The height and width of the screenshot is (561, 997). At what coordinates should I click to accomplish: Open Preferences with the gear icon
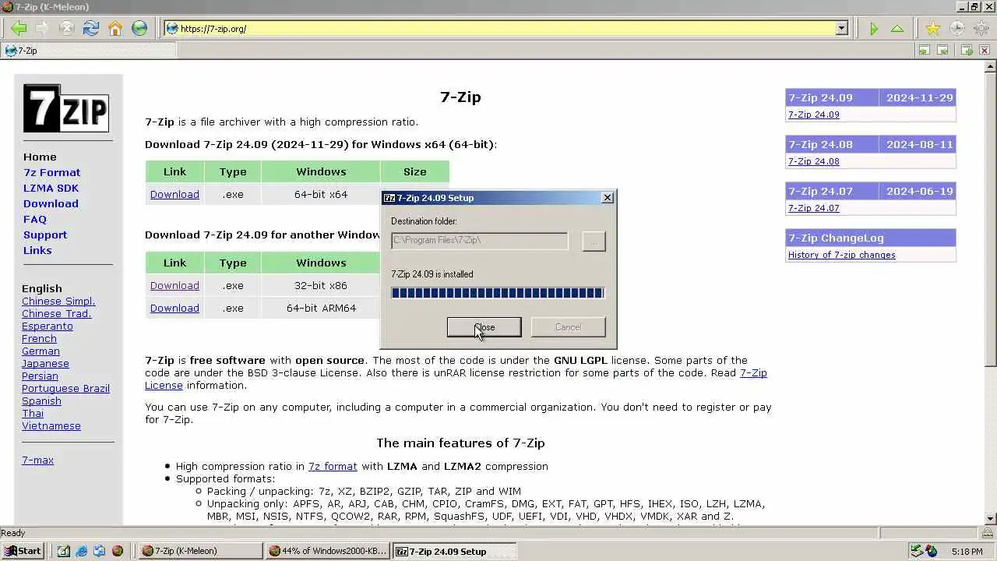981,29
